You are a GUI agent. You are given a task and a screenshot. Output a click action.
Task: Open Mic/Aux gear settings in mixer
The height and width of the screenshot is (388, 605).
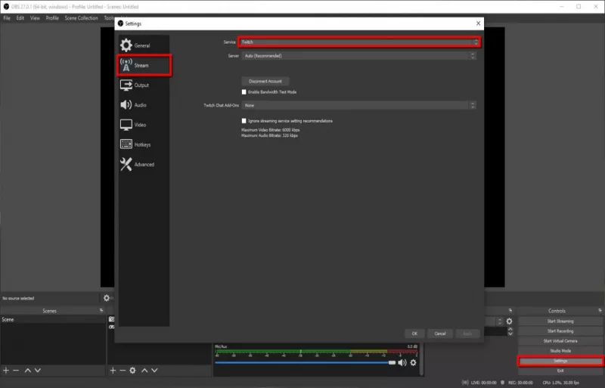[x=413, y=362]
